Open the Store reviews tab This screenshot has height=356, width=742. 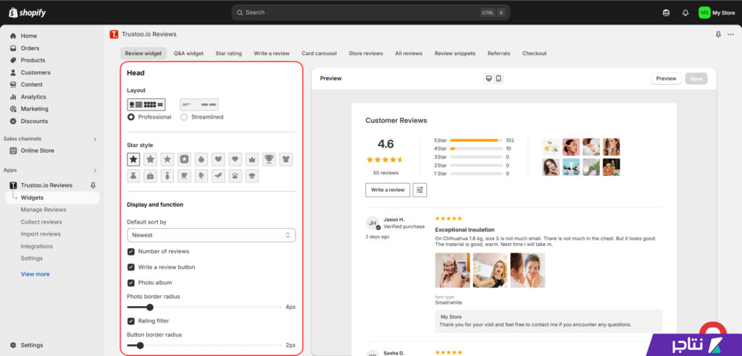click(366, 54)
